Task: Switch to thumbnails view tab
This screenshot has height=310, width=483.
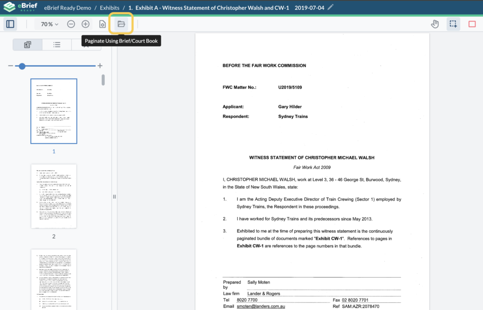Action: [x=27, y=45]
